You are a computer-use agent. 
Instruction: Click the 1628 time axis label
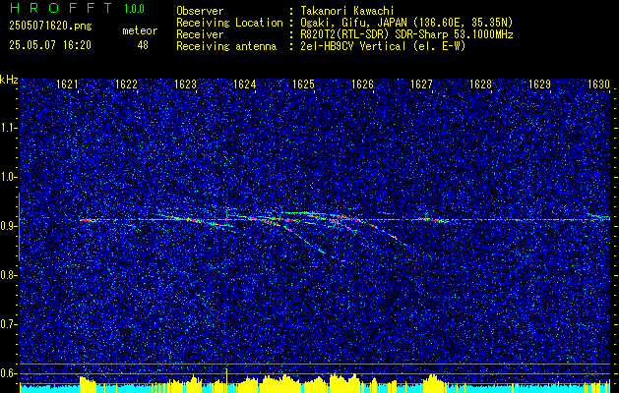[x=481, y=84]
